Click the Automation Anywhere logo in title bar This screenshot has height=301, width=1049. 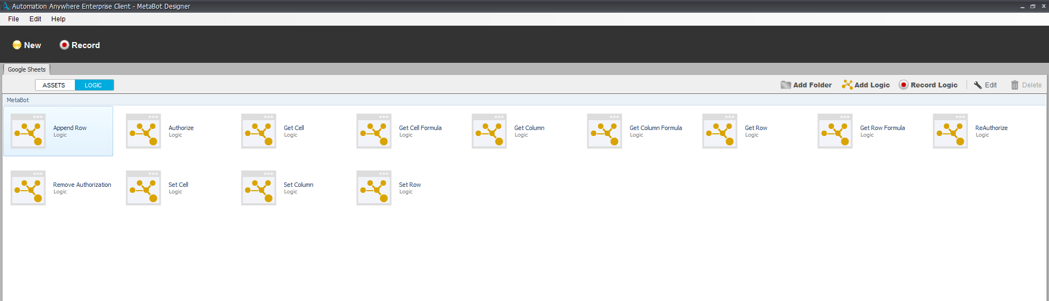point(5,6)
